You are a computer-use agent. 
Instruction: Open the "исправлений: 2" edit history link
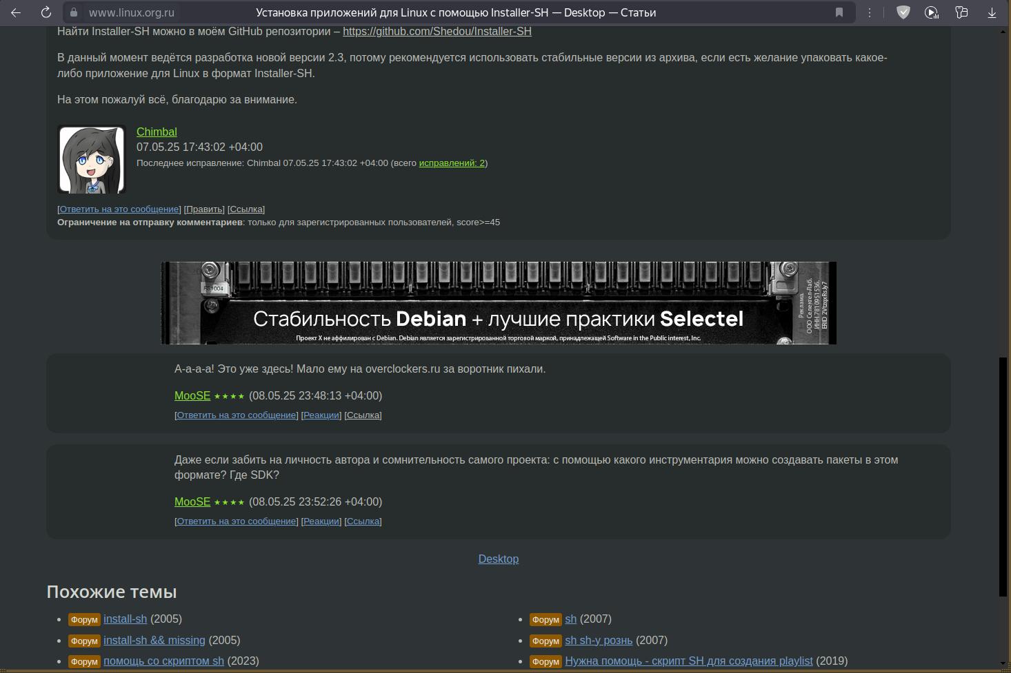point(452,163)
